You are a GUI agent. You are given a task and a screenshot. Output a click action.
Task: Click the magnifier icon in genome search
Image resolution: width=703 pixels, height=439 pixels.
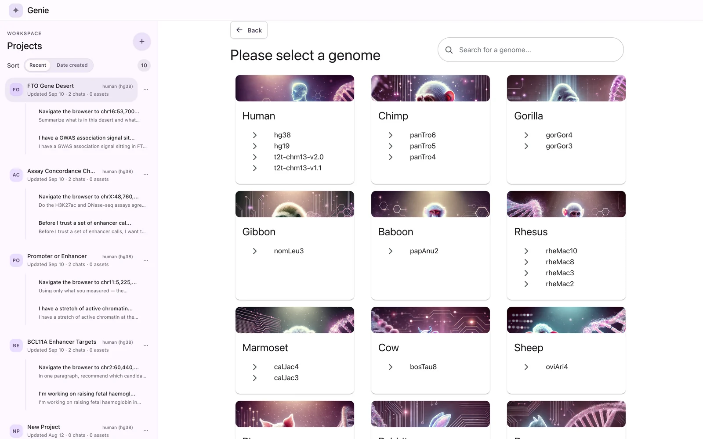pyautogui.click(x=449, y=50)
